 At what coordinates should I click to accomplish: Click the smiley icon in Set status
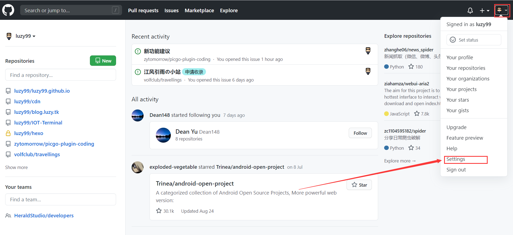[453, 40]
